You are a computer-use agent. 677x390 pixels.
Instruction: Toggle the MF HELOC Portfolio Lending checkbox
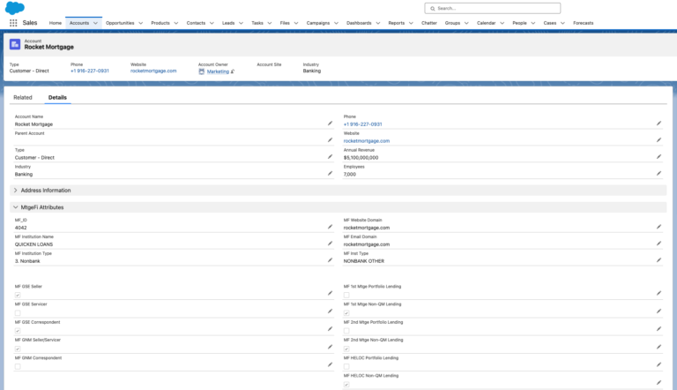point(346,367)
